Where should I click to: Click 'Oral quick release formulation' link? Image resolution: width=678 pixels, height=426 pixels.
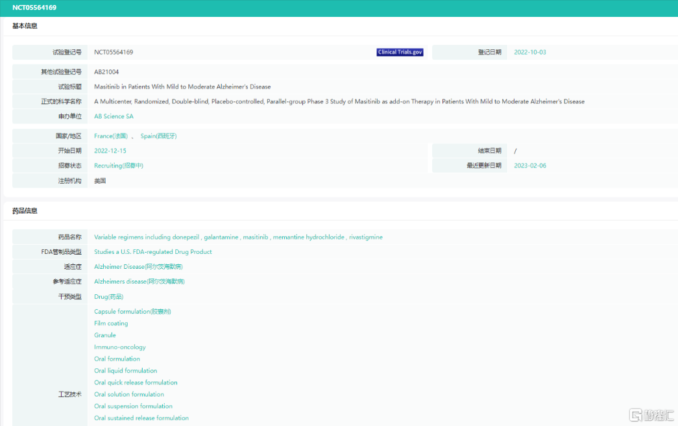(x=136, y=382)
